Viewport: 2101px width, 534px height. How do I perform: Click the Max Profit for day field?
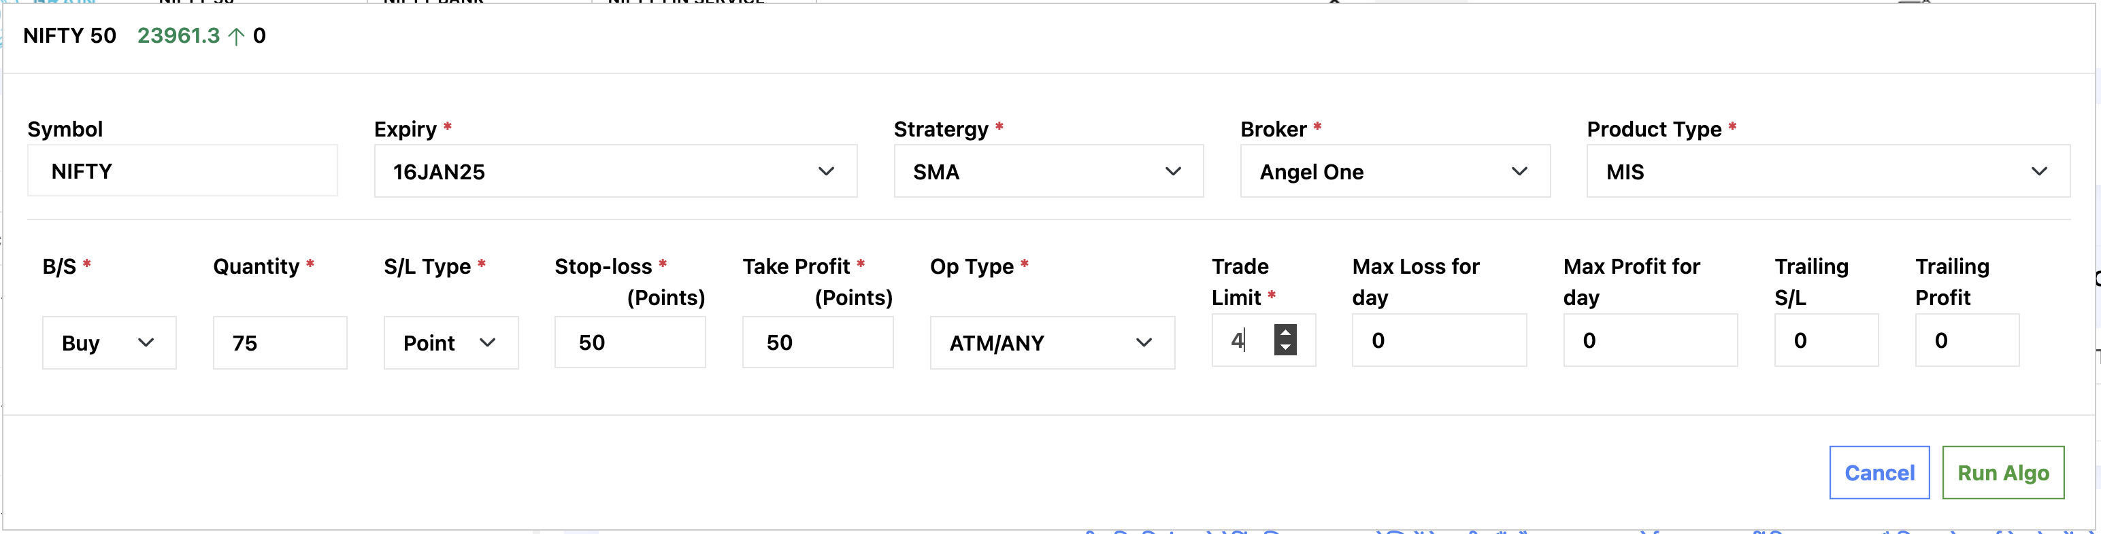[x=1650, y=340]
